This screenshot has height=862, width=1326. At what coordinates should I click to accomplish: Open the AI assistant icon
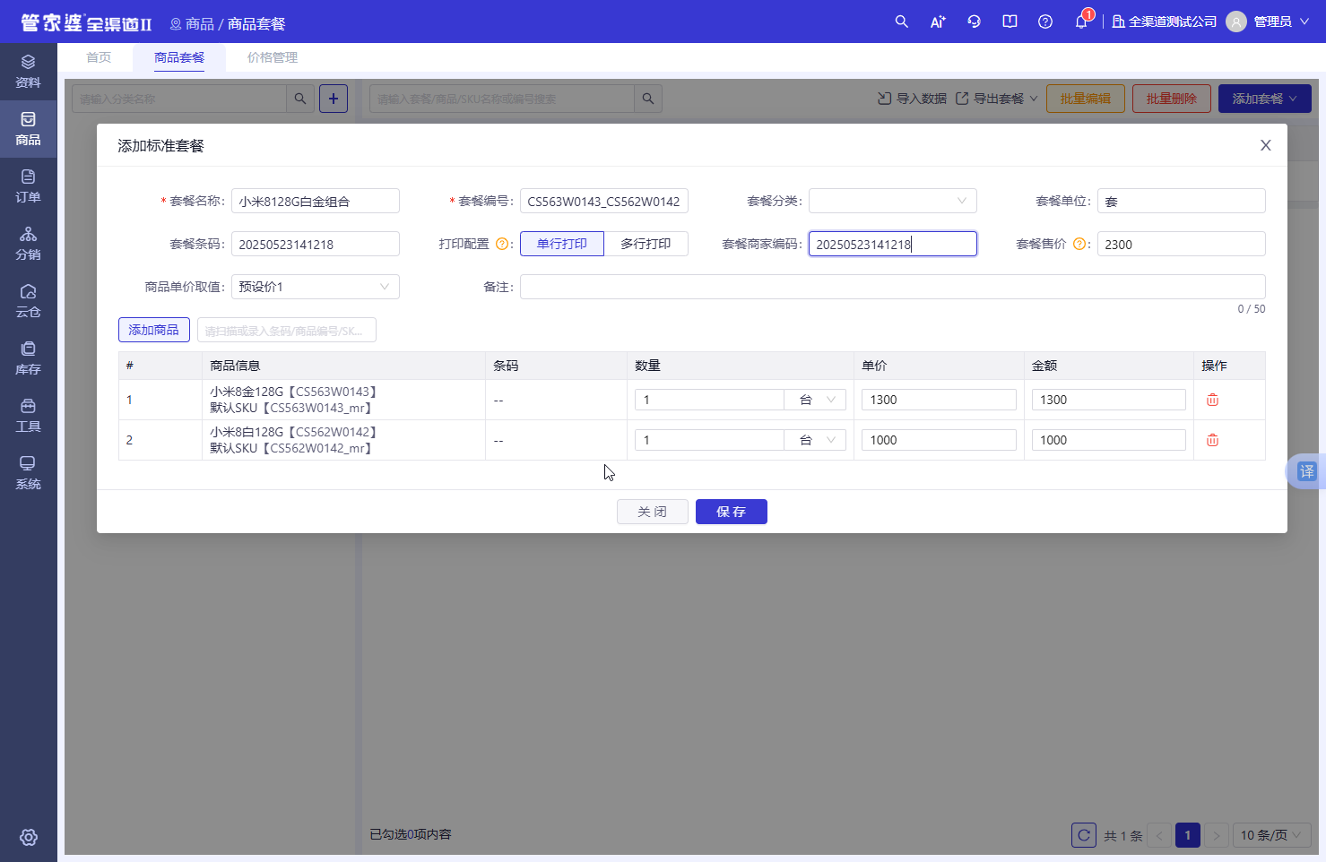tap(938, 22)
